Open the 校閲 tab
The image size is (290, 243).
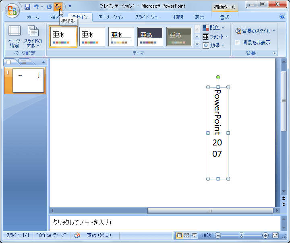pyautogui.click(x=178, y=17)
